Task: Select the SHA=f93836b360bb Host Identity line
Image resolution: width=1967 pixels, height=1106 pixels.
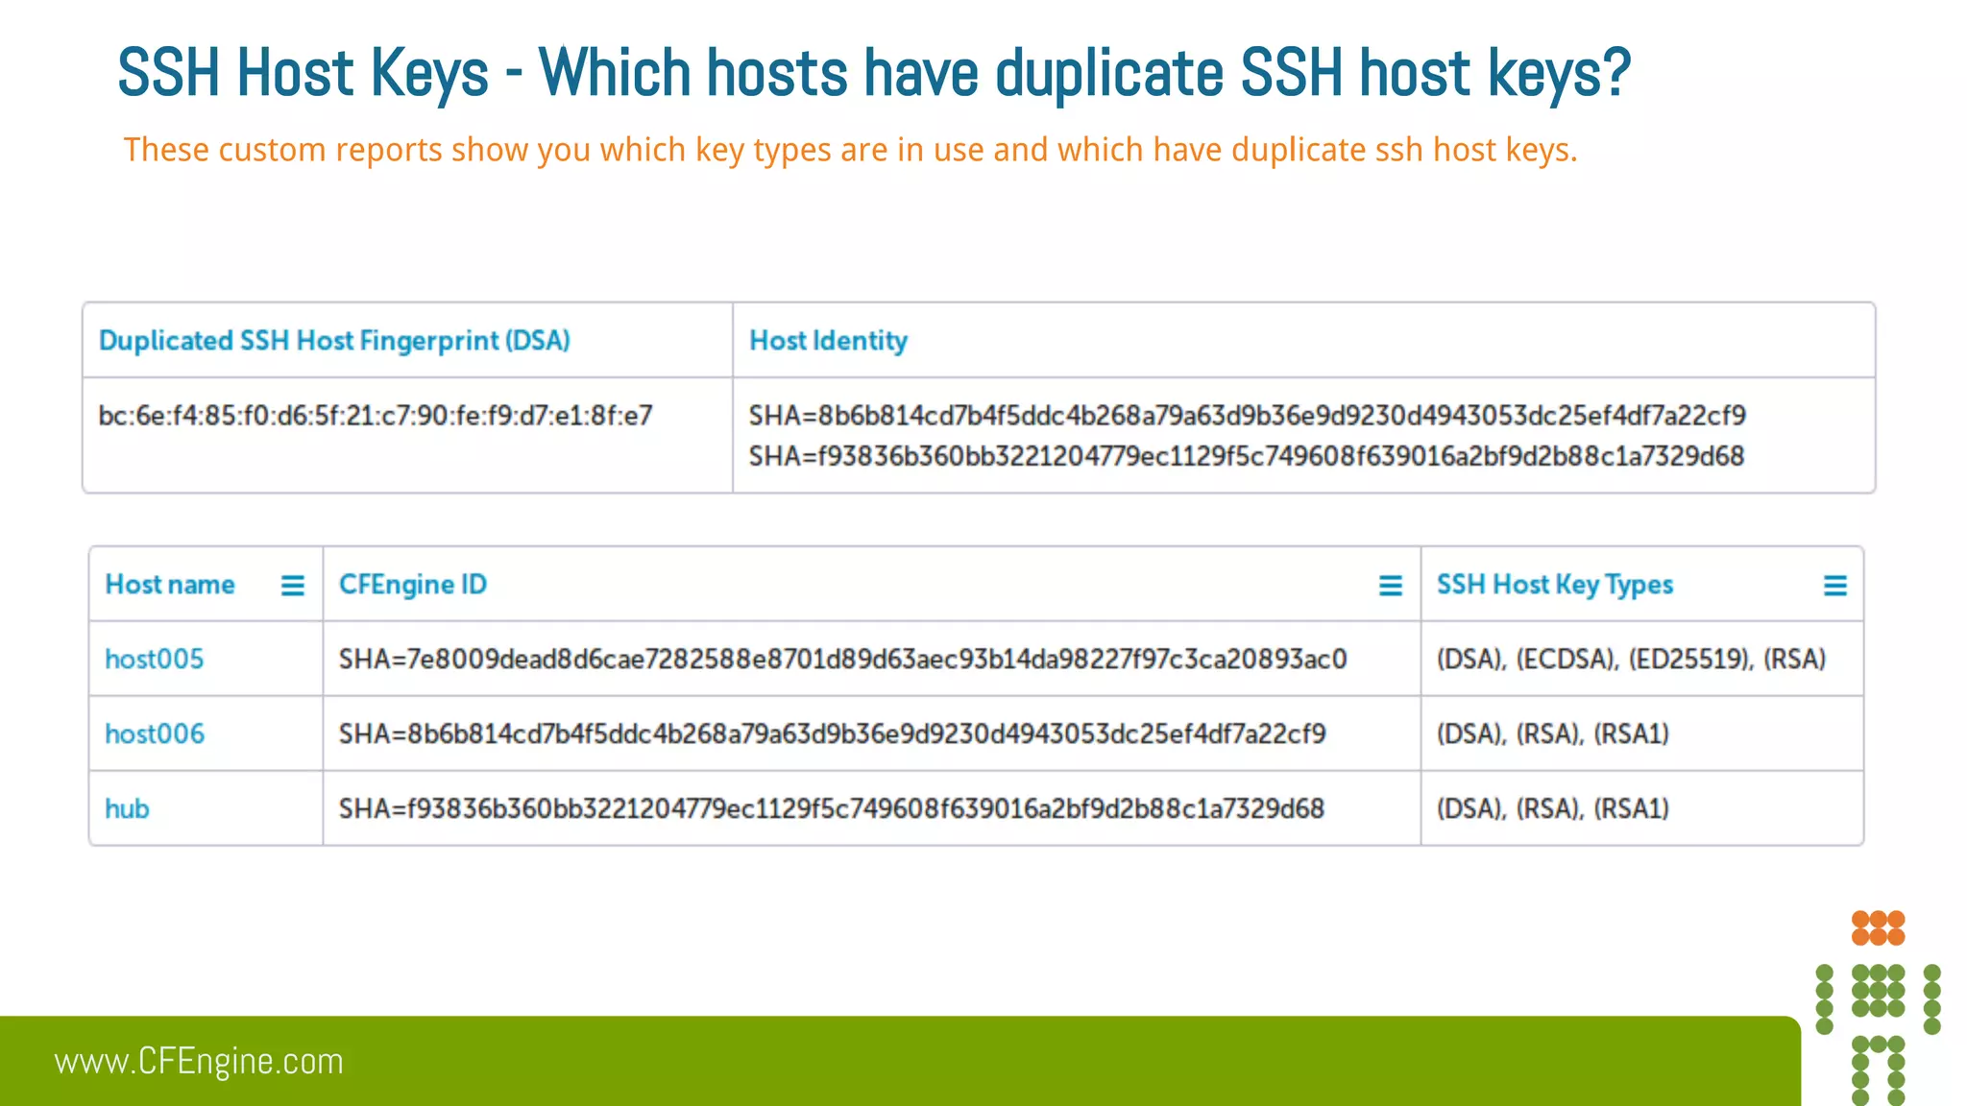Action: (x=1247, y=456)
